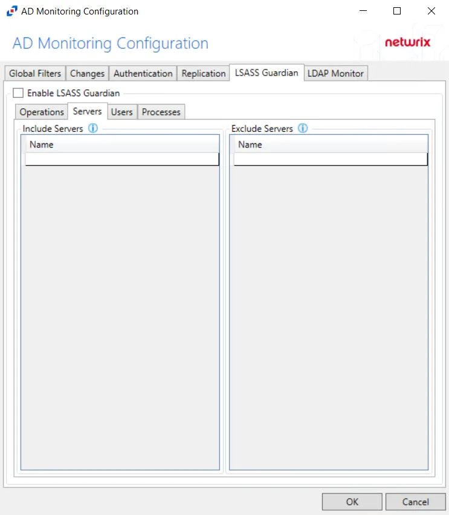Click the Netwrix logo

[x=407, y=42]
